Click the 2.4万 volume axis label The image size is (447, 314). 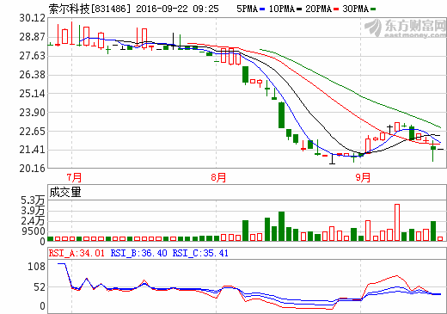click(x=34, y=221)
